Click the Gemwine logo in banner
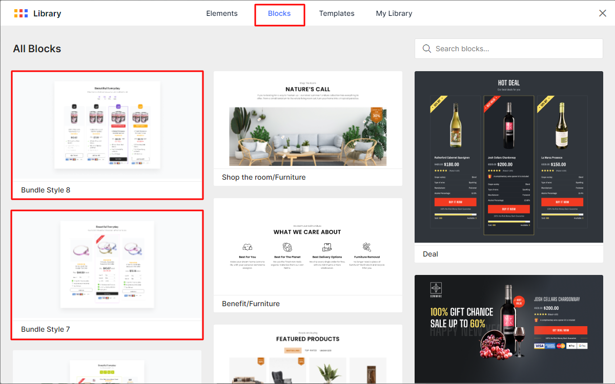Image resolution: width=615 pixels, height=384 pixels. [436, 290]
